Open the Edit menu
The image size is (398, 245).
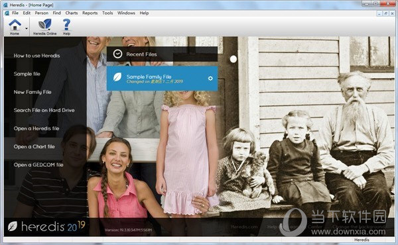click(27, 13)
